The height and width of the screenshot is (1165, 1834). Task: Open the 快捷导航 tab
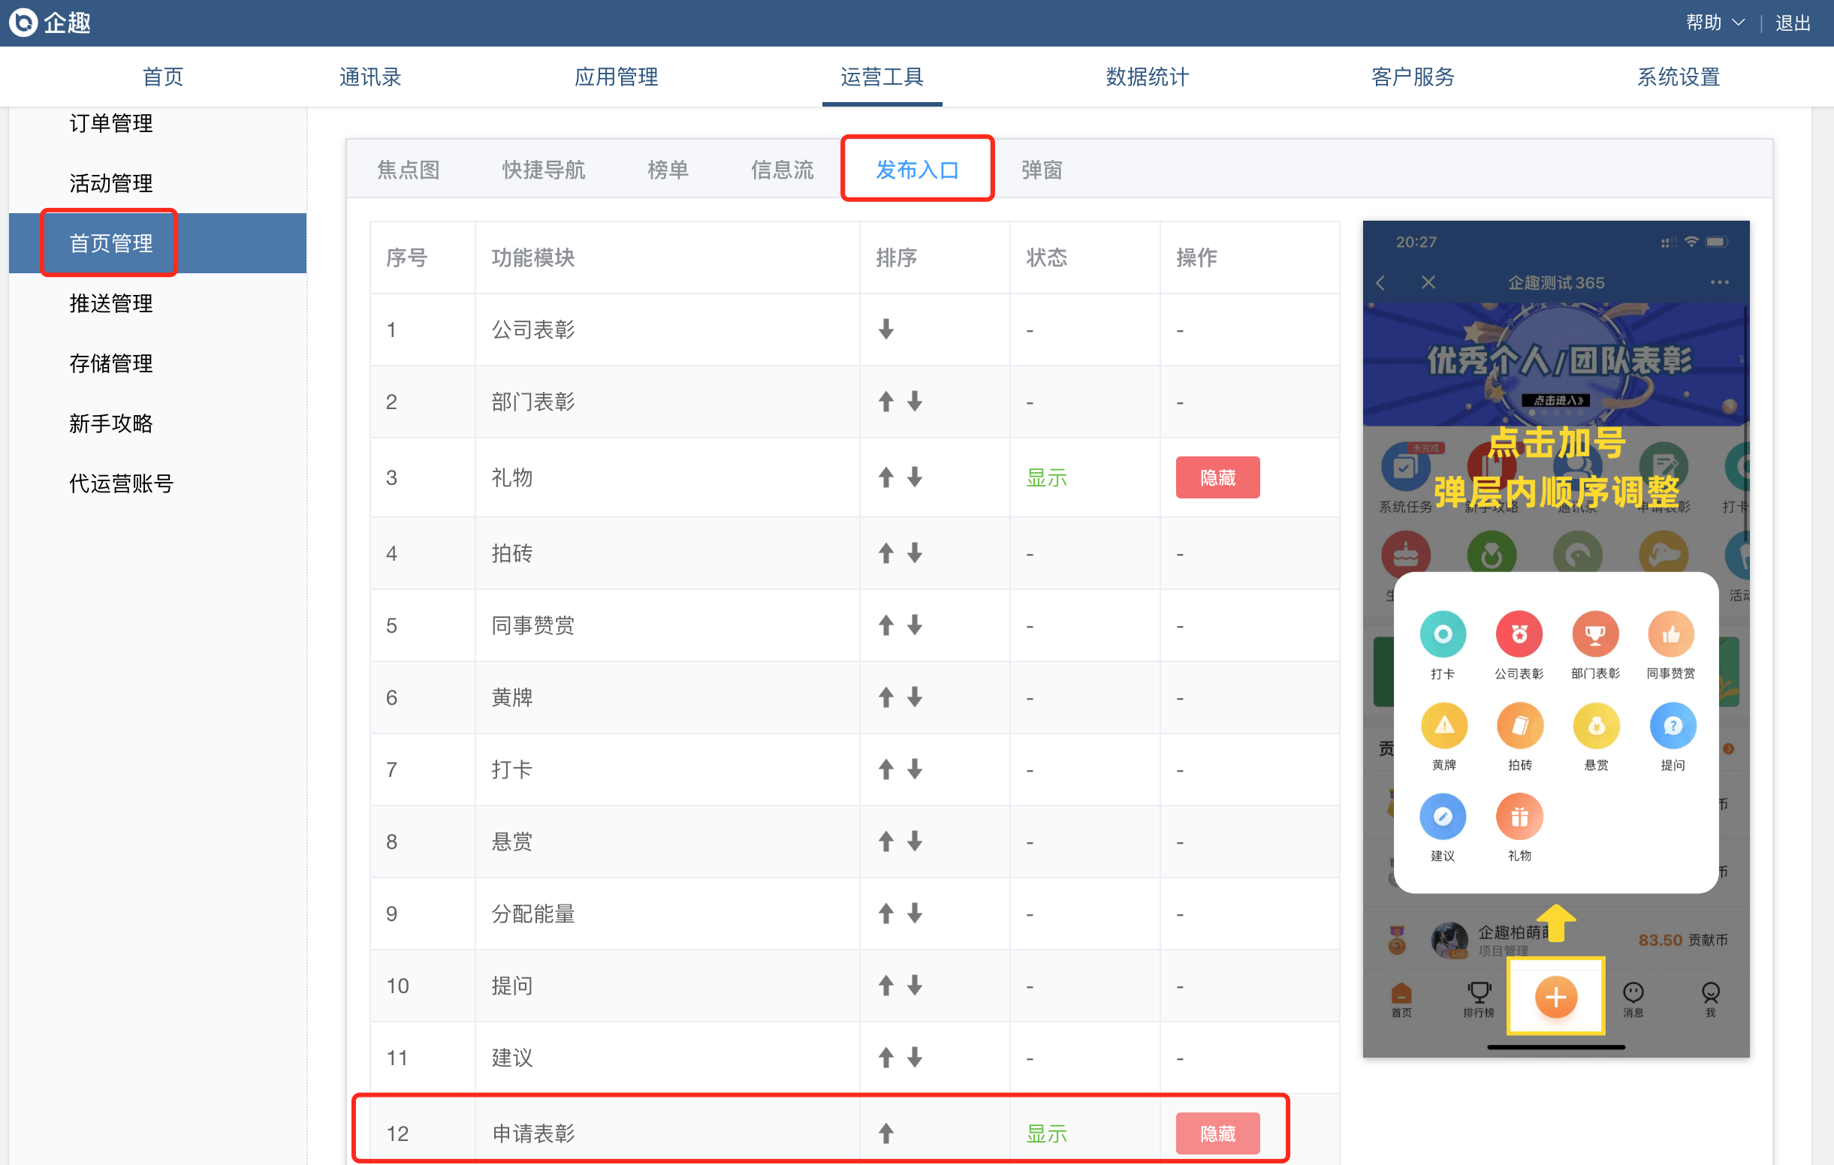(543, 169)
